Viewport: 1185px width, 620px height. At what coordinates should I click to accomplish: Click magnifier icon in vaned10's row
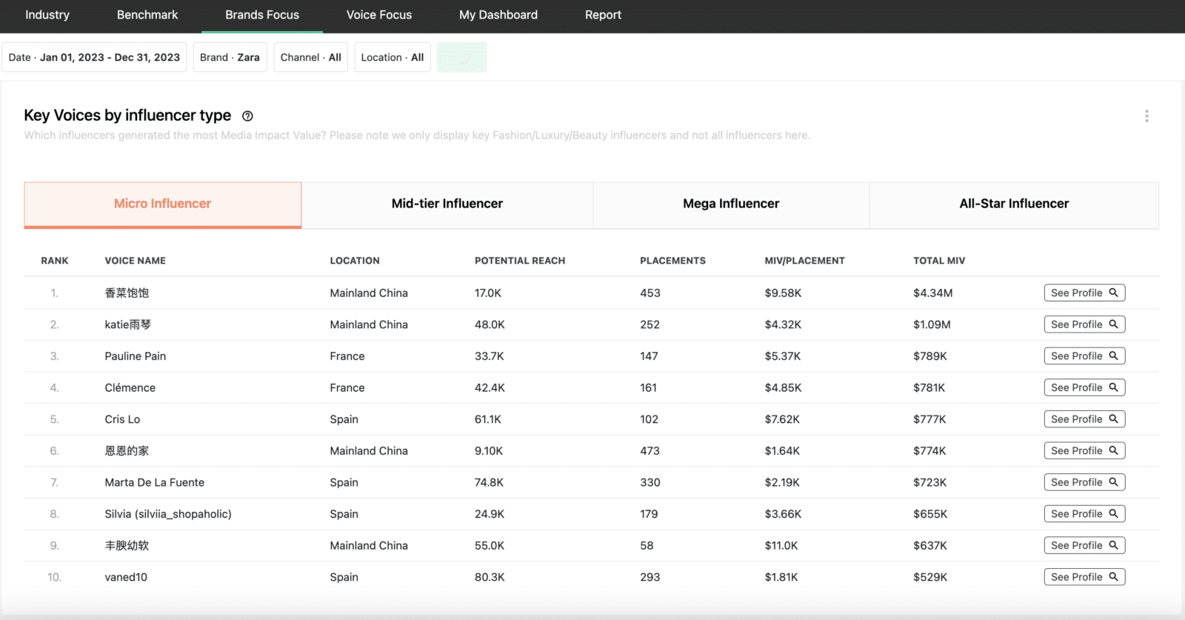pyautogui.click(x=1113, y=576)
